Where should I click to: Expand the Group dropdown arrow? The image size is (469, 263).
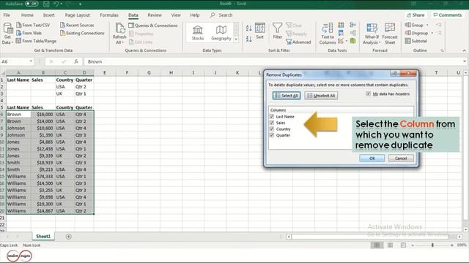pos(427,25)
